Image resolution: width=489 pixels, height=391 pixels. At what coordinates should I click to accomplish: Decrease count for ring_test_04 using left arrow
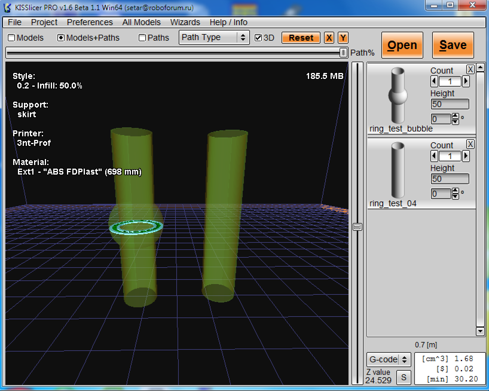coord(434,156)
